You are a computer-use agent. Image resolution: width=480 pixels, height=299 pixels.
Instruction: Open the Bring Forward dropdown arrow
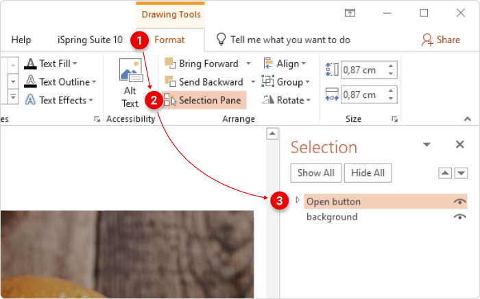(x=248, y=64)
